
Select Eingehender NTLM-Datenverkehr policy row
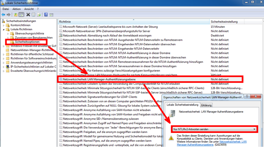click(111, 49)
